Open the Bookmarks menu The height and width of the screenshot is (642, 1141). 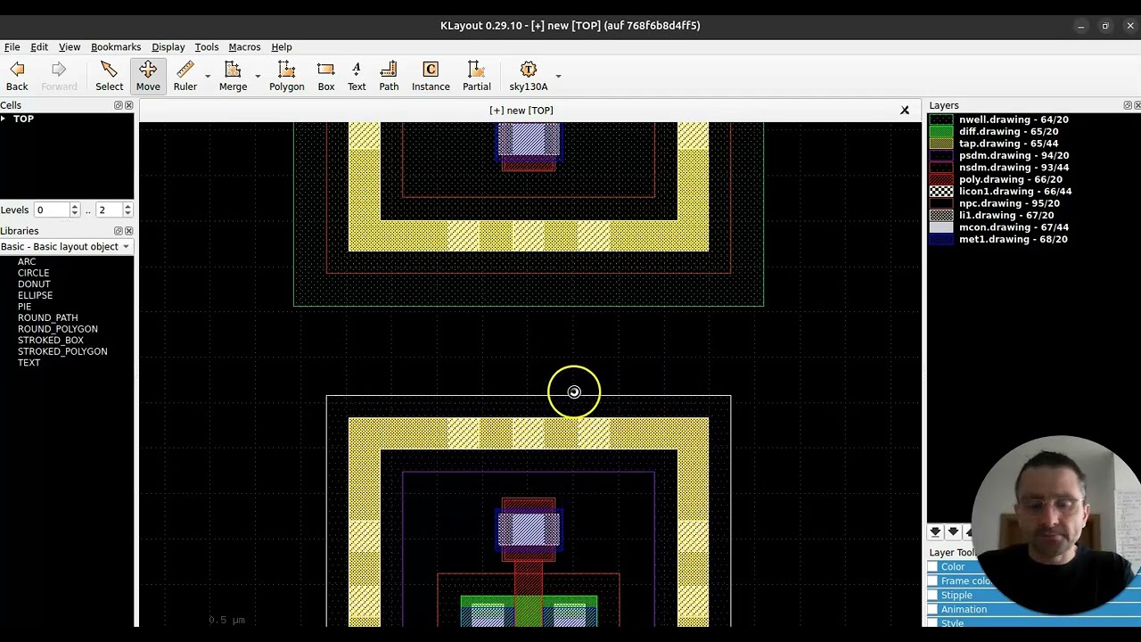point(116,46)
